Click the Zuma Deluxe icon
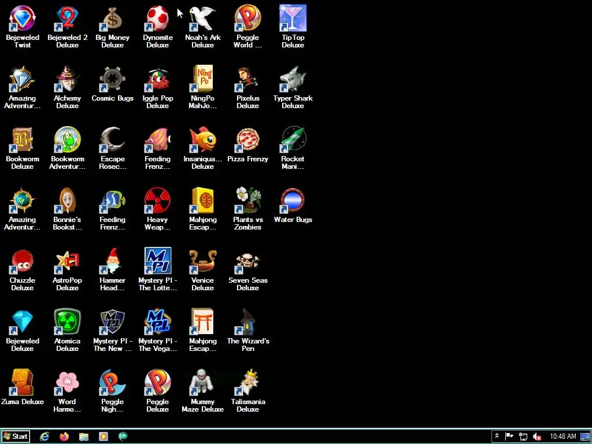The height and width of the screenshot is (444, 592). tap(23, 383)
